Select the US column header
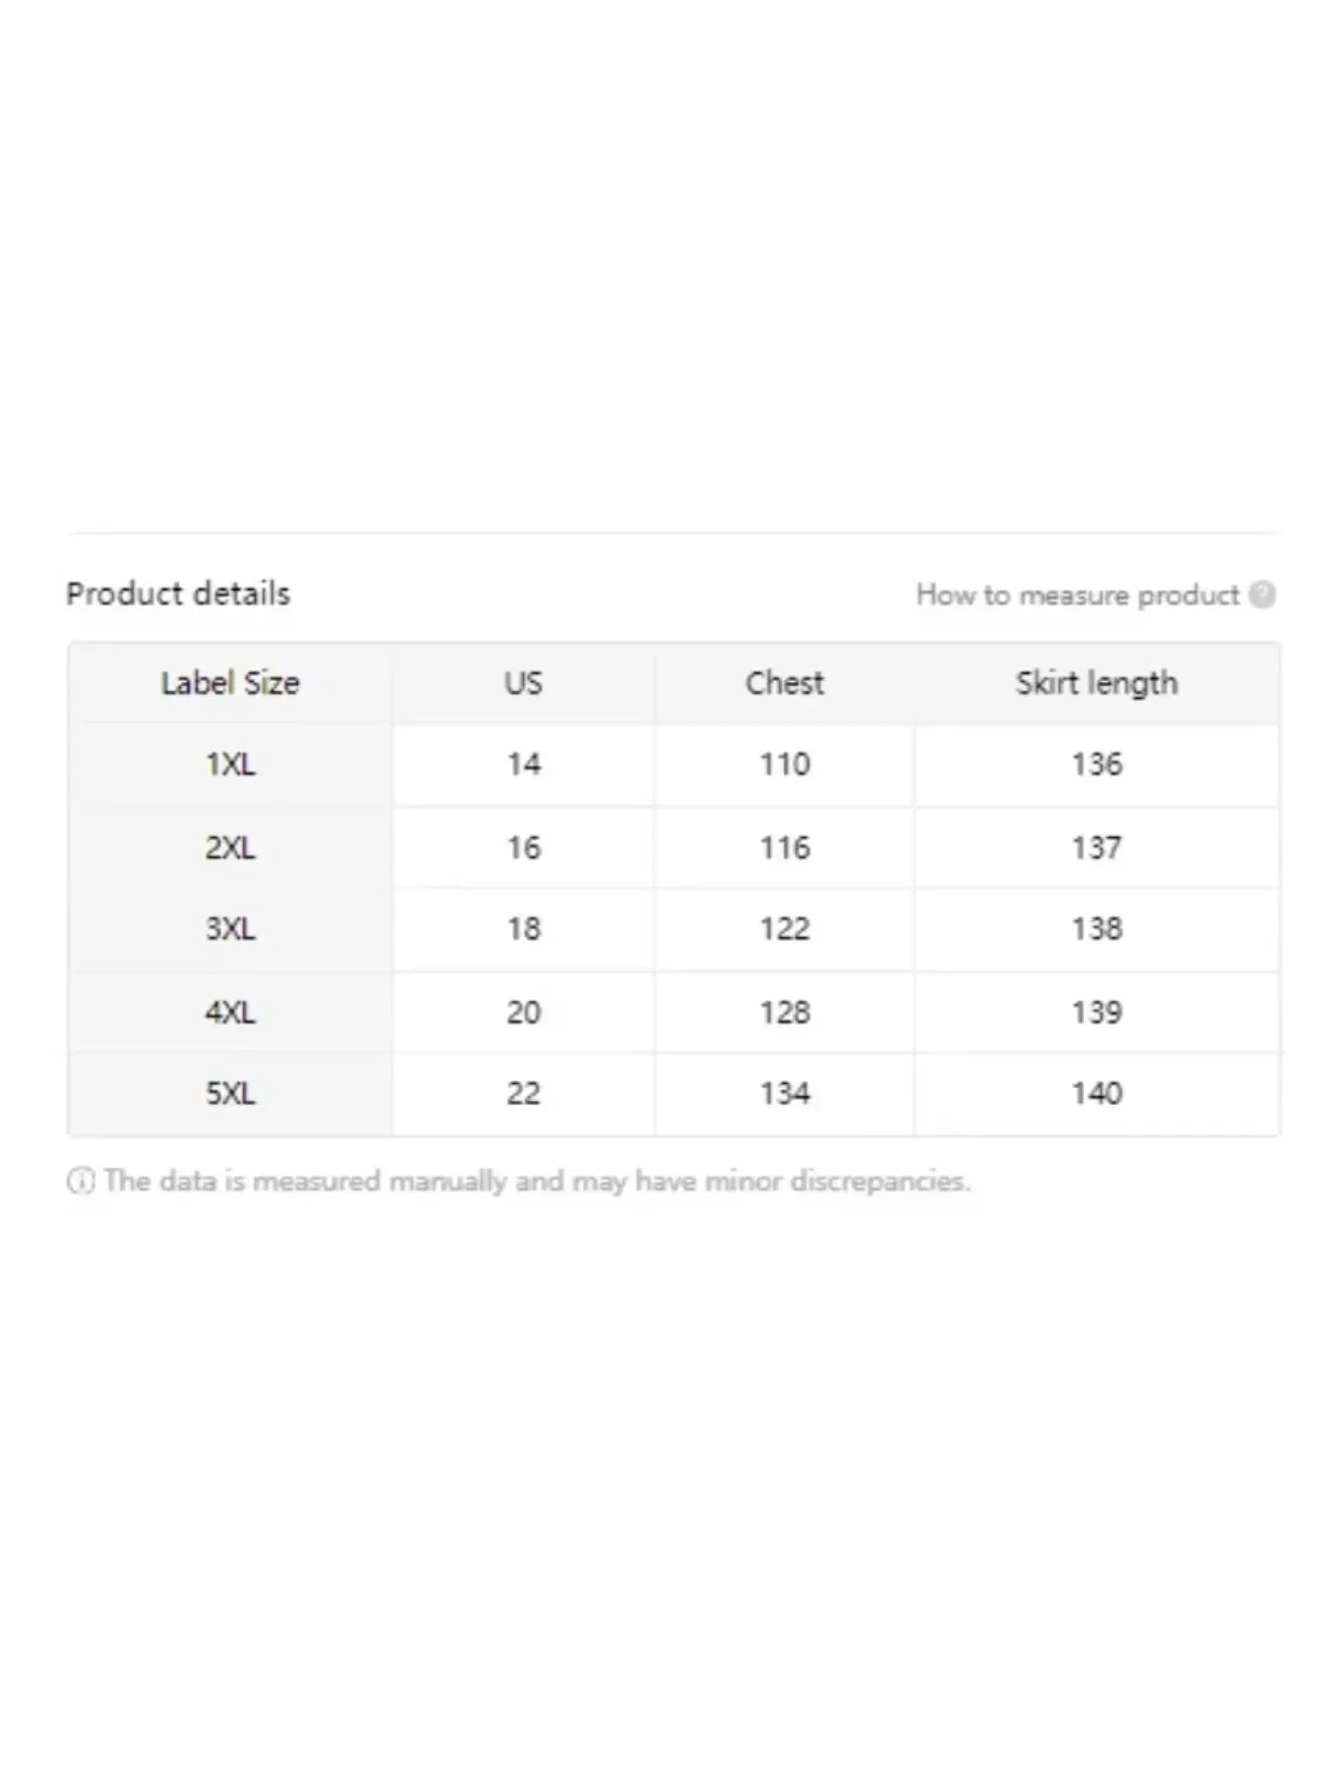The image size is (1340, 1787). click(x=523, y=683)
